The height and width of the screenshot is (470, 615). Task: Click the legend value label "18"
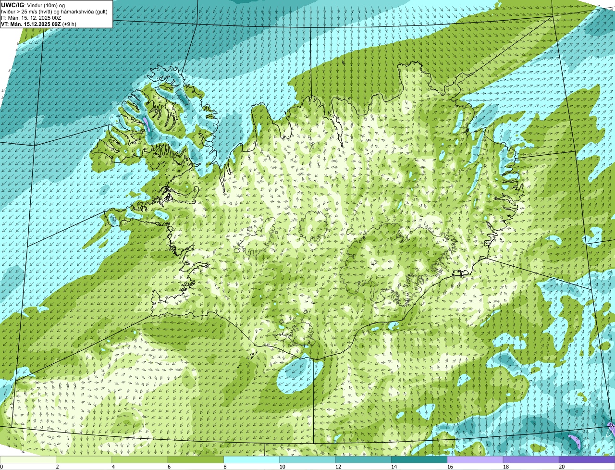coord(505,467)
